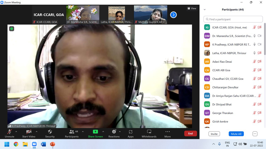Click the system tray microphone icon
Viewport: 266px width, 149px height.
click(219, 144)
